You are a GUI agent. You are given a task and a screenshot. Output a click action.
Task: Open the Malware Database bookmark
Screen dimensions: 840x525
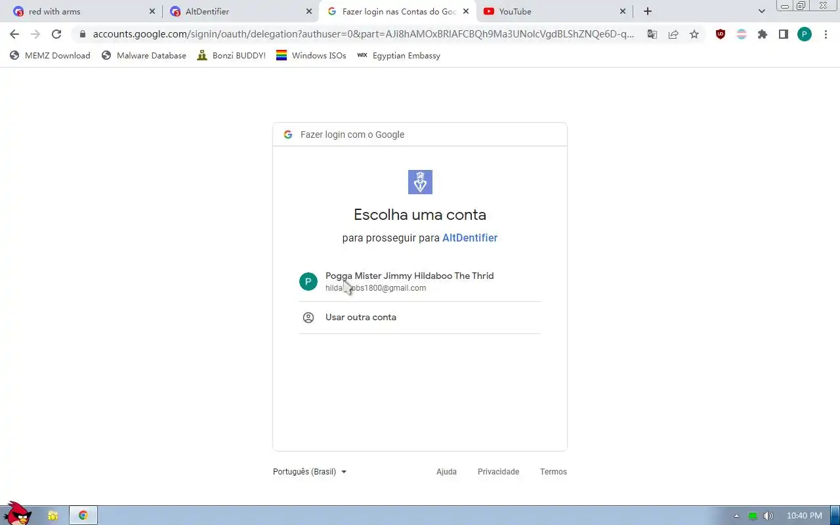[x=144, y=56]
